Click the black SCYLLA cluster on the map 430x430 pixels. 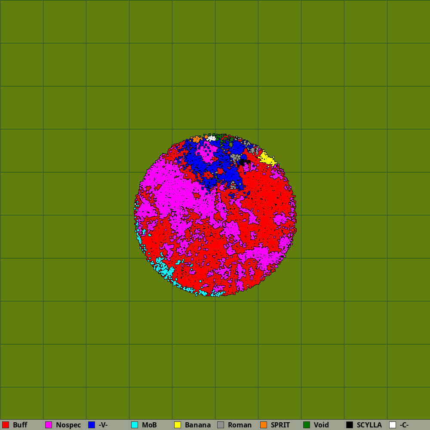[243, 162]
